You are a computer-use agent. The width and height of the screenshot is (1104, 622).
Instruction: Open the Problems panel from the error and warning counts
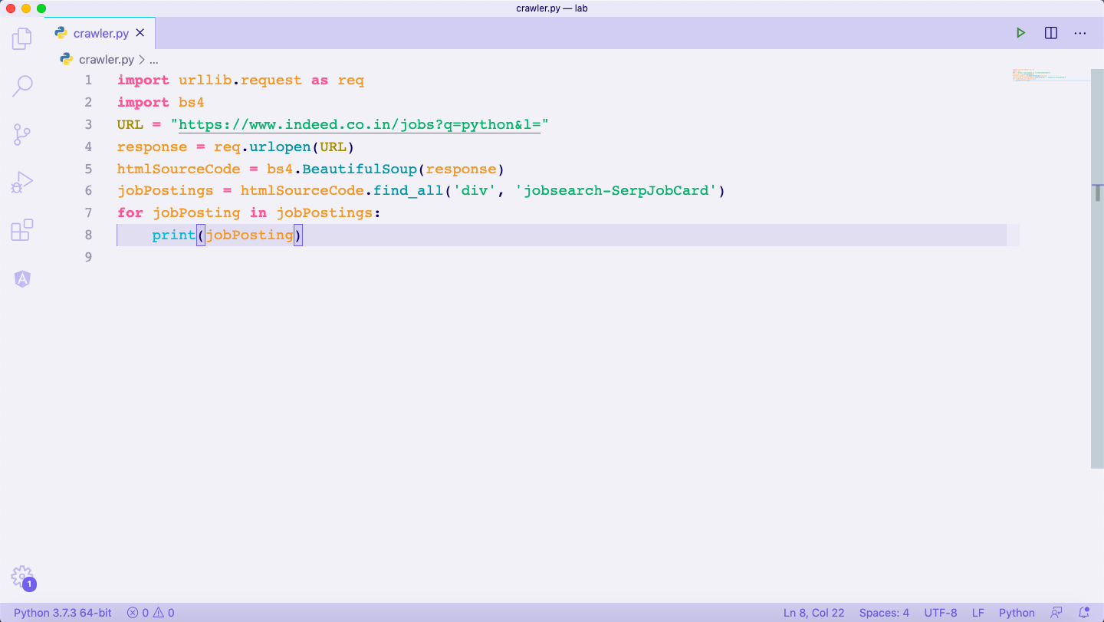pos(150,613)
